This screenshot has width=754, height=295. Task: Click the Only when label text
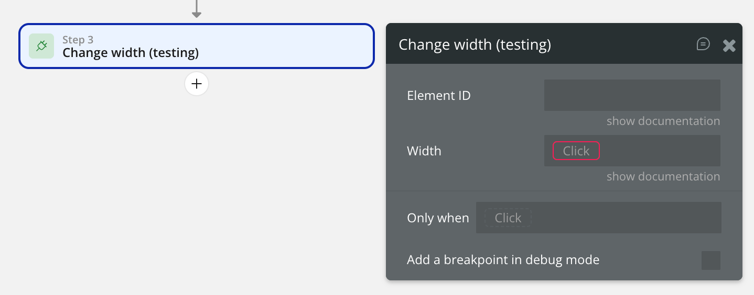(x=438, y=218)
